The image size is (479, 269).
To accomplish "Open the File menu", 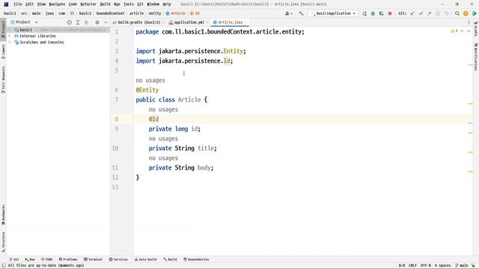I will [x=18, y=4].
